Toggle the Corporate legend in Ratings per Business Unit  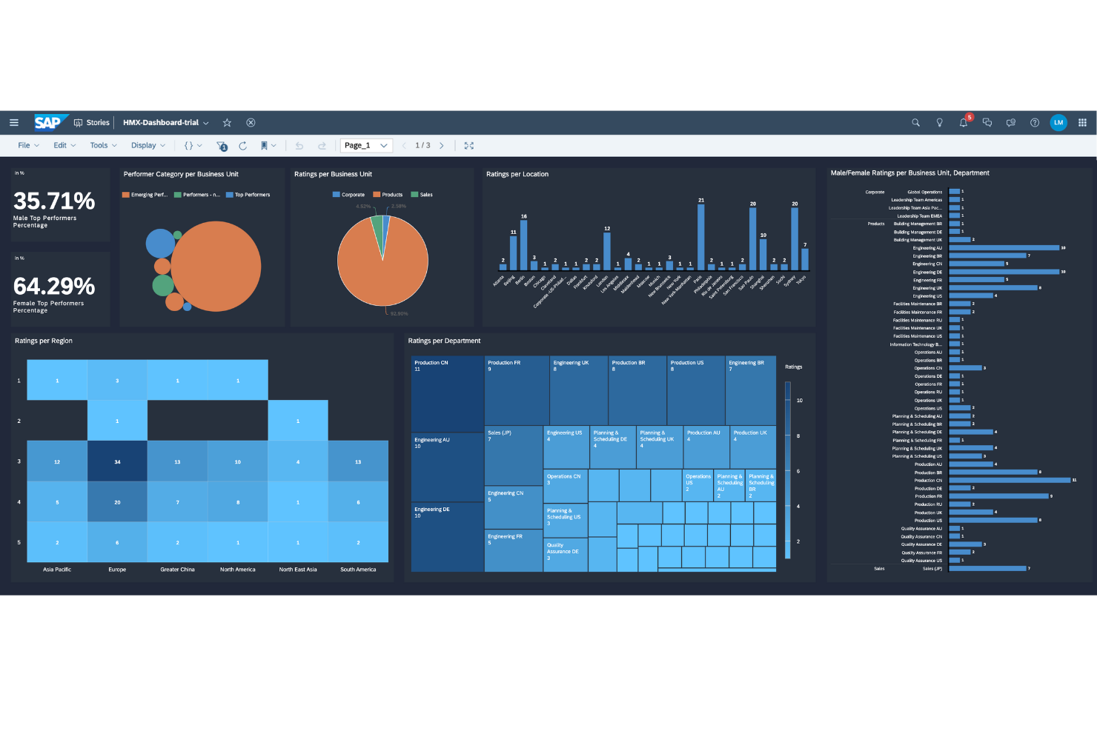click(x=348, y=194)
